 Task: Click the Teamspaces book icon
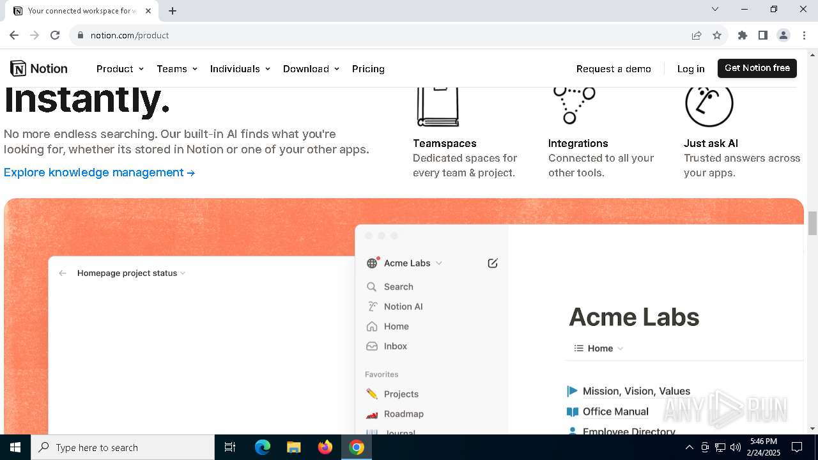click(x=438, y=107)
